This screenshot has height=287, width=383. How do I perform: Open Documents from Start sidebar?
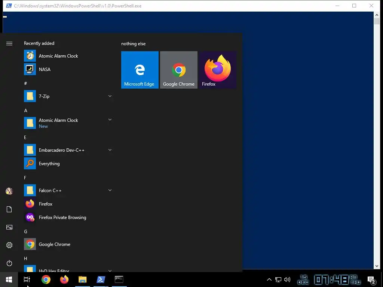[x=9, y=209]
